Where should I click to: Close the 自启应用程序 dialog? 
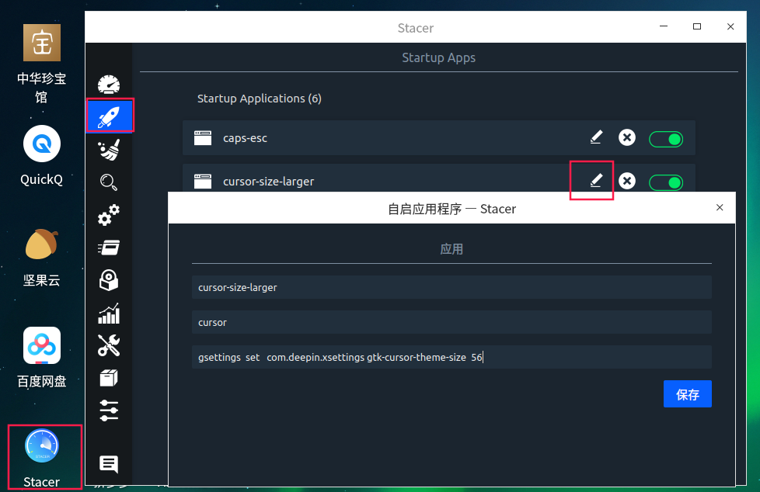click(720, 208)
